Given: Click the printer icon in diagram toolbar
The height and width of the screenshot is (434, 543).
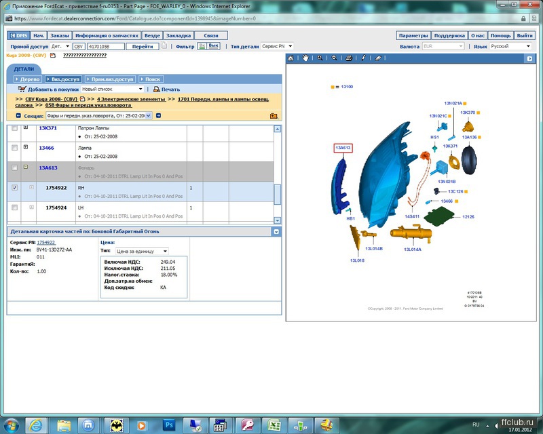Looking at the screenshot, I should click(x=349, y=58).
